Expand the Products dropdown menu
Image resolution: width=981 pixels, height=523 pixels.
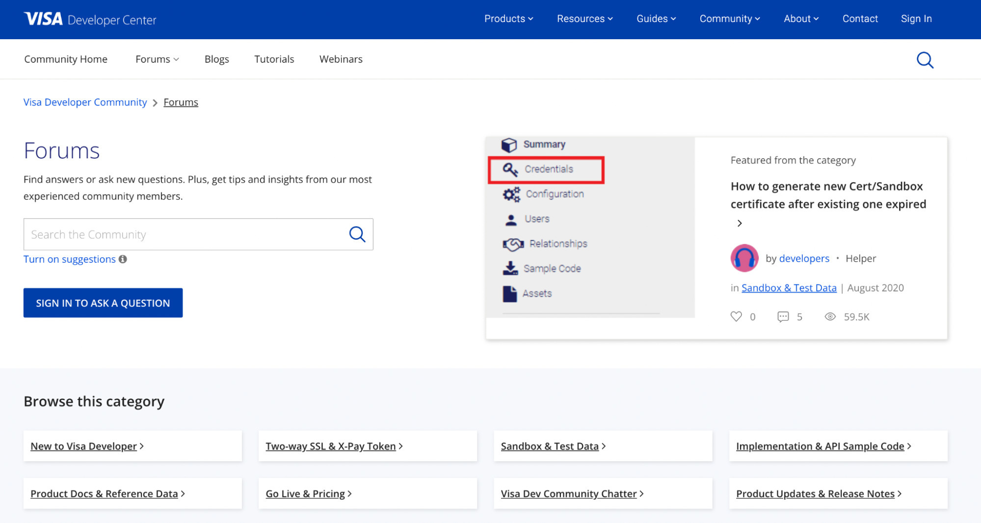point(508,19)
